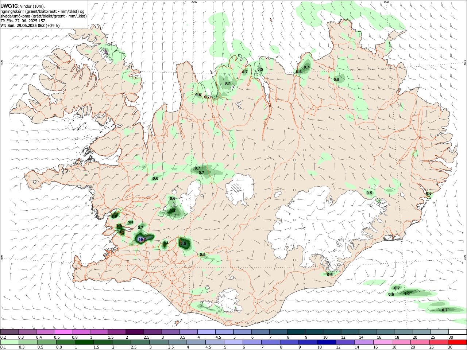
Task: Click the purple hatched patch in the Westfjords
Action: pyautogui.click(x=106, y=52)
